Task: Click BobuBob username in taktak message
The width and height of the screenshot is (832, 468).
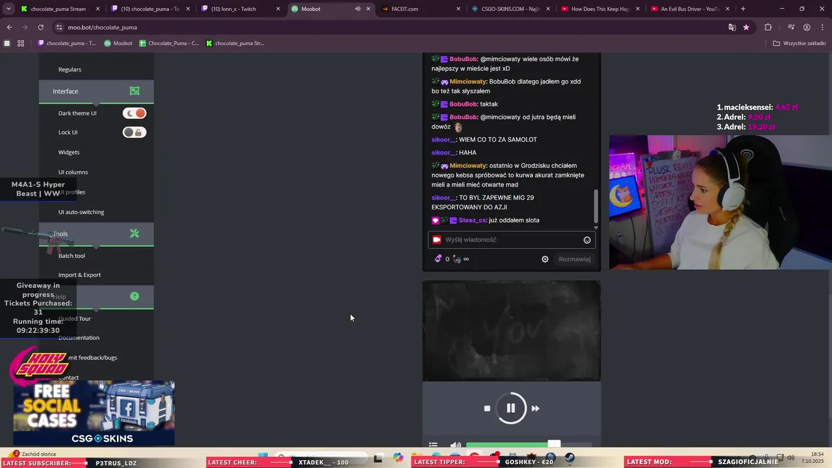Action: (x=463, y=104)
